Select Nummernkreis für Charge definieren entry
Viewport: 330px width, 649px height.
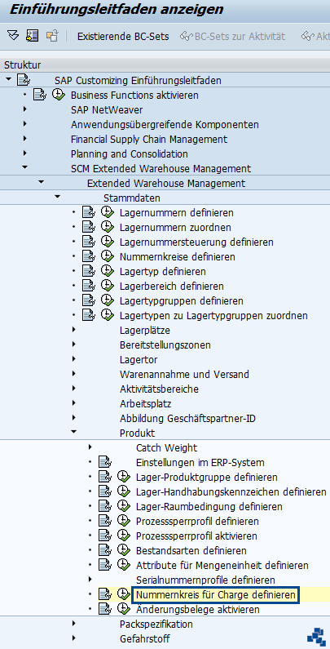(216, 595)
